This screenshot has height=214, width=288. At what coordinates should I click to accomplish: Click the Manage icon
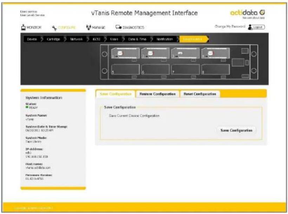[x=89, y=27]
